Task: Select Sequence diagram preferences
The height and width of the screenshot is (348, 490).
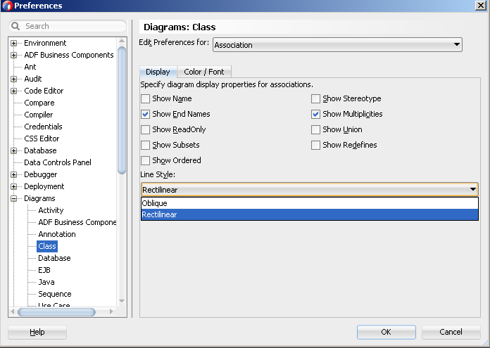Action: (x=55, y=294)
